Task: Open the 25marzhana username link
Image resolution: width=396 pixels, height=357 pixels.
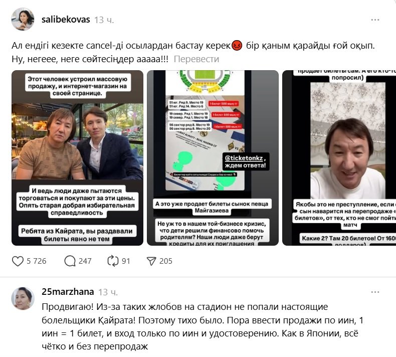Action: [x=68, y=292]
